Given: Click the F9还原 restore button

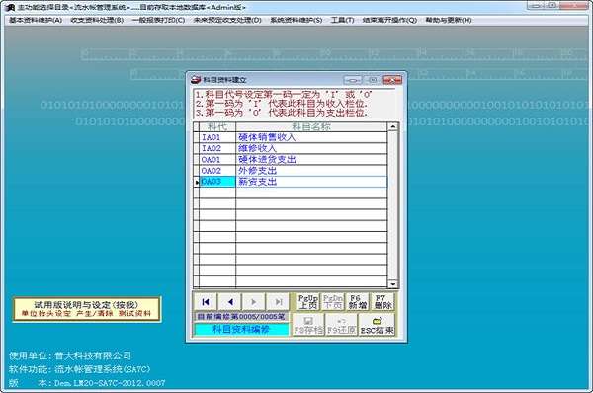Looking at the screenshot, I should coord(341,325).
